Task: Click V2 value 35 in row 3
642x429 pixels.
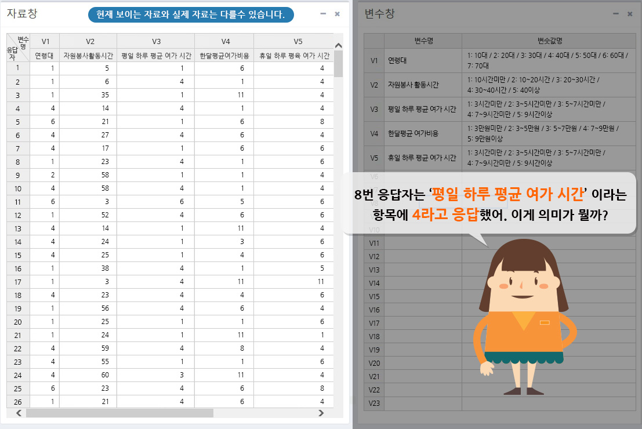Action: click(88, 95)
